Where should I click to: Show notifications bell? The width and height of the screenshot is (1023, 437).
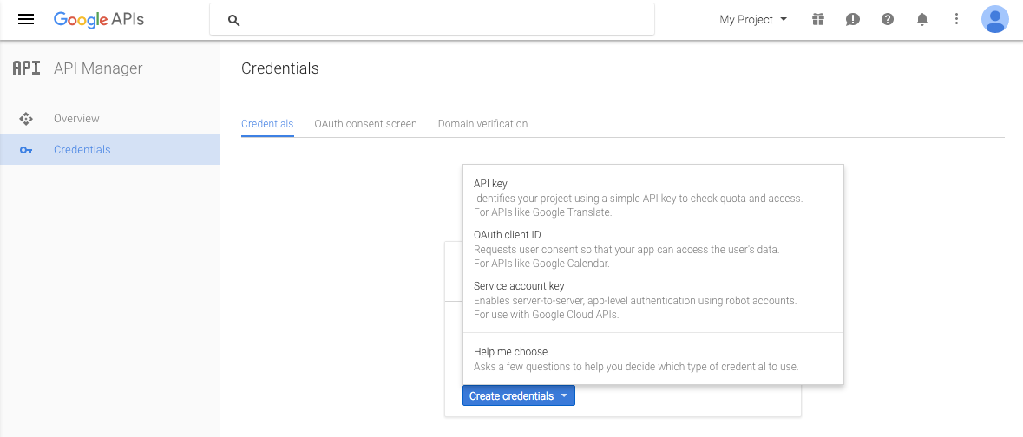coord(922,19)
